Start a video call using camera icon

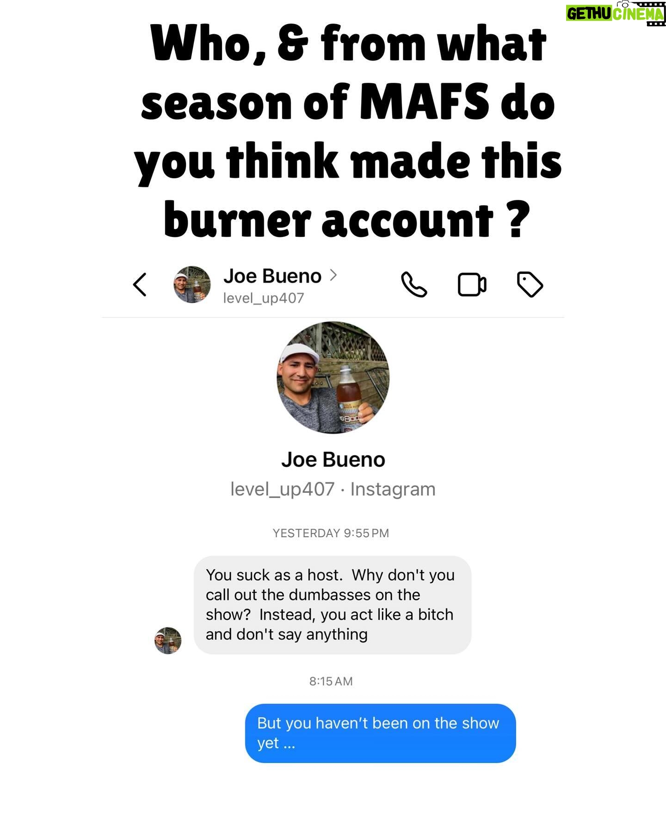tap(472, 285)
